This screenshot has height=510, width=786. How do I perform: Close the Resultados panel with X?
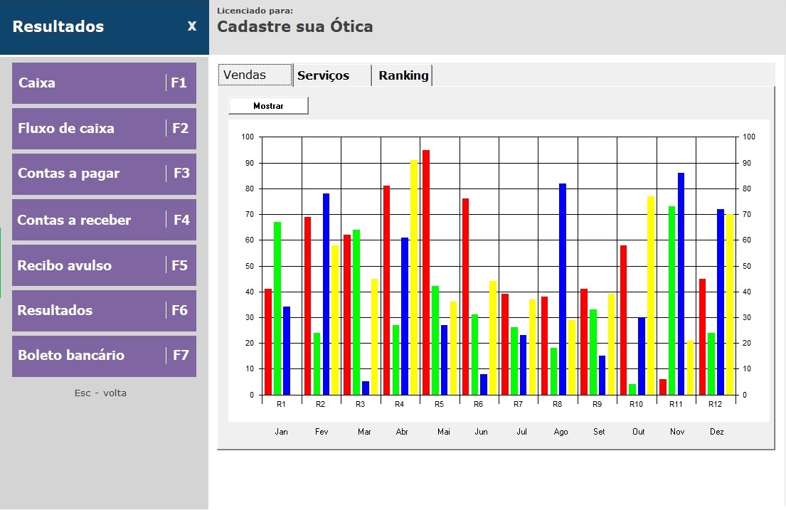[192, 26]
